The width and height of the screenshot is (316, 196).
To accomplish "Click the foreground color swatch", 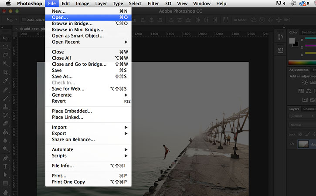I will point(292,41).
